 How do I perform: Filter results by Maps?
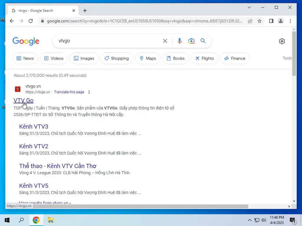148,58
